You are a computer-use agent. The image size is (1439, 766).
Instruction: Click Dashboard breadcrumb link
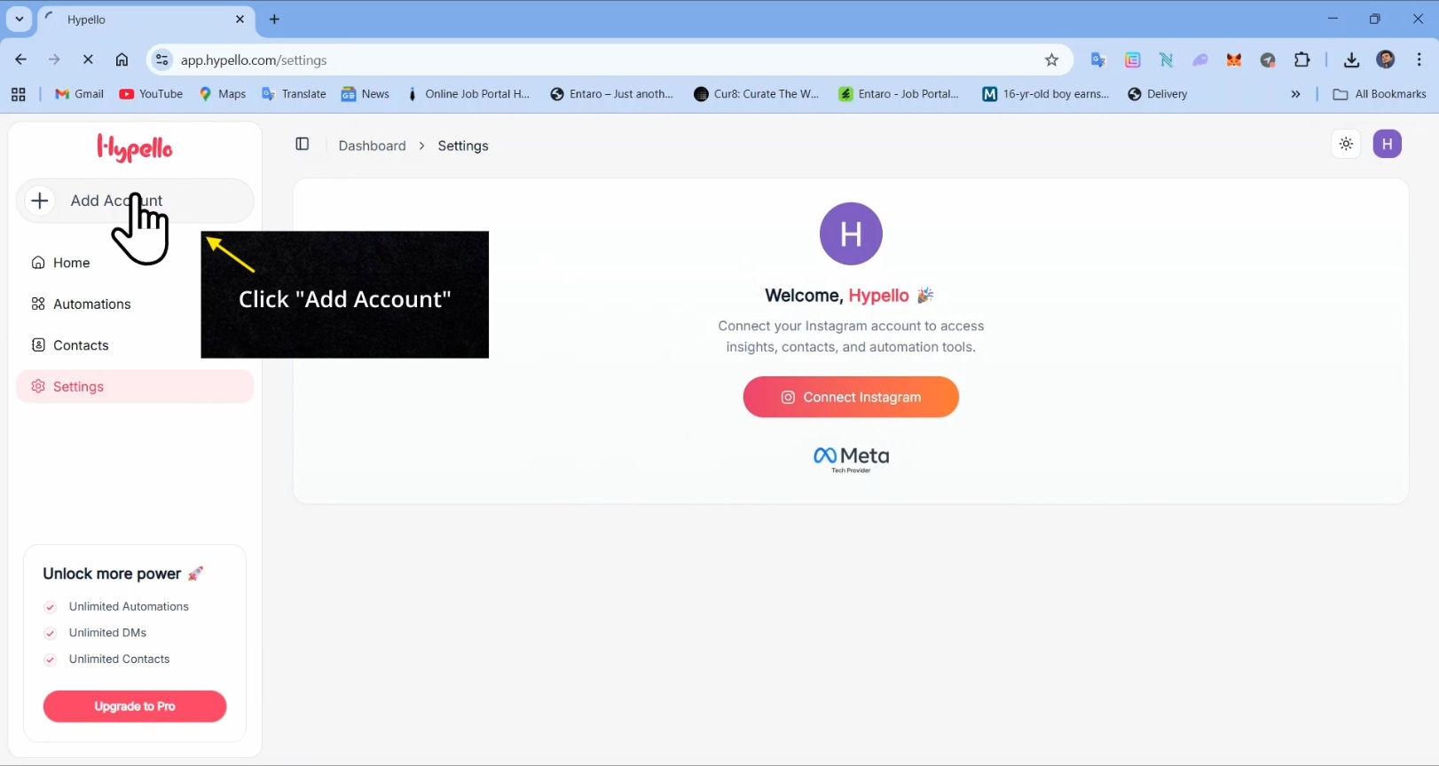point(372,146)
